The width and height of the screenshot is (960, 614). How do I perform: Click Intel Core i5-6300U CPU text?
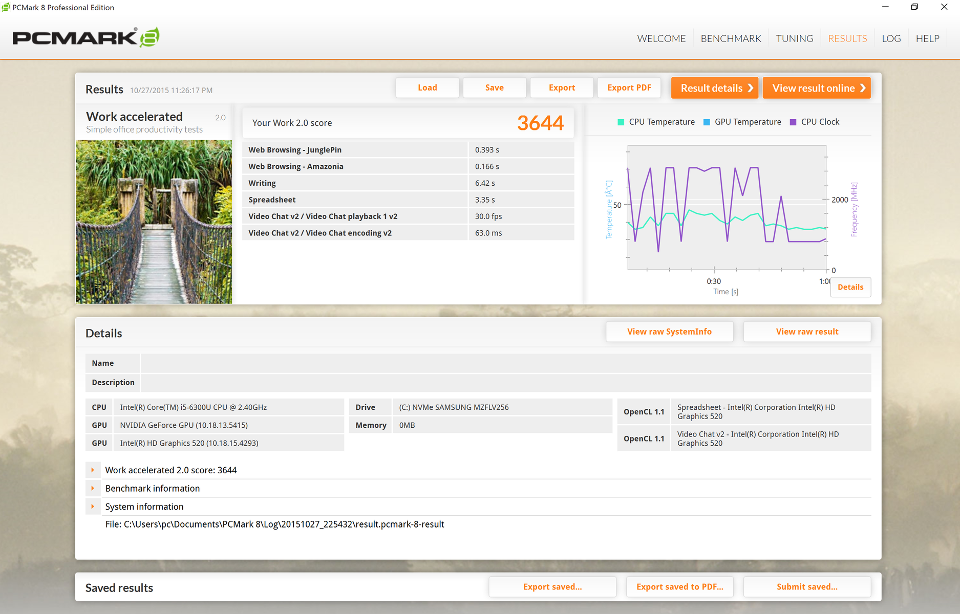point(194,407)
